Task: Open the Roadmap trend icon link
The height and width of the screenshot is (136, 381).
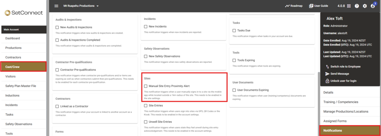Action: pyautogui.click(x=287, y=6)
